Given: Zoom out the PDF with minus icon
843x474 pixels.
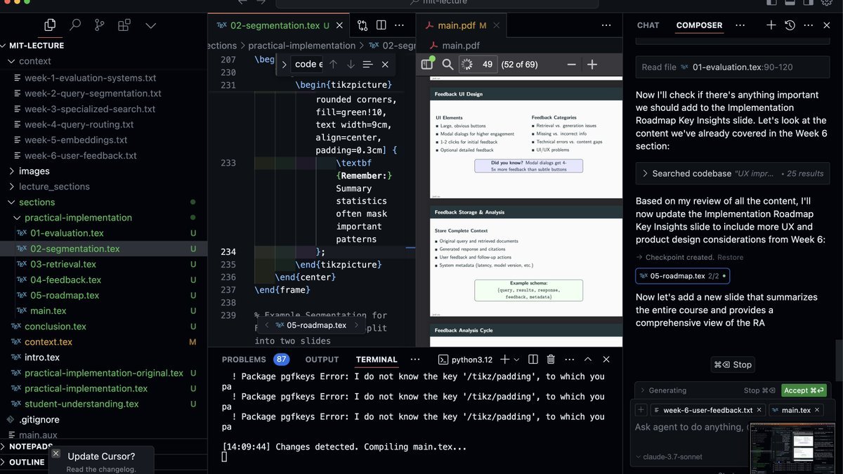Looking at the screenshot, I should (571, 65).
